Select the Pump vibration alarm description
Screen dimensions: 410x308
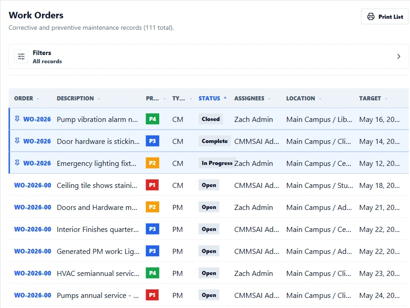coord(97,120)
